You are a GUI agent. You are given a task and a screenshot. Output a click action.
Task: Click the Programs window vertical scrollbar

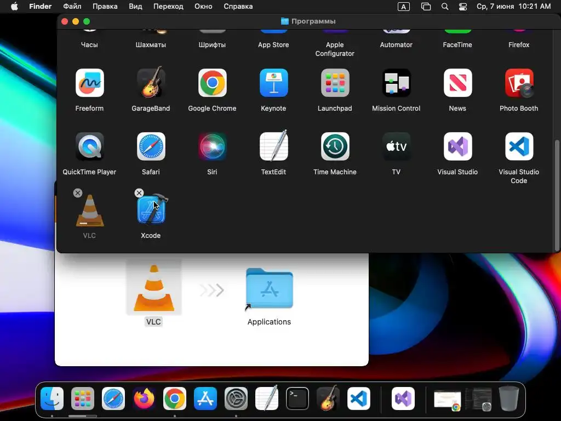click(557, 195)
